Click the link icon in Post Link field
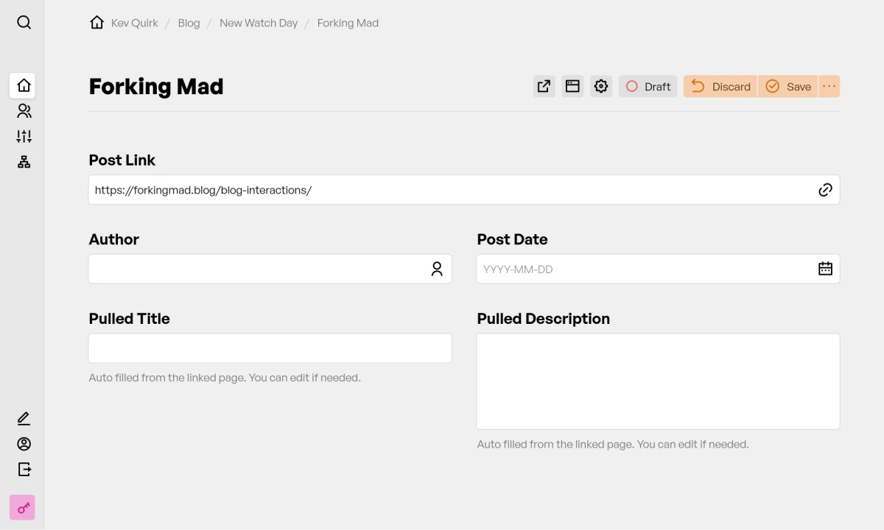 click(825, 189)
